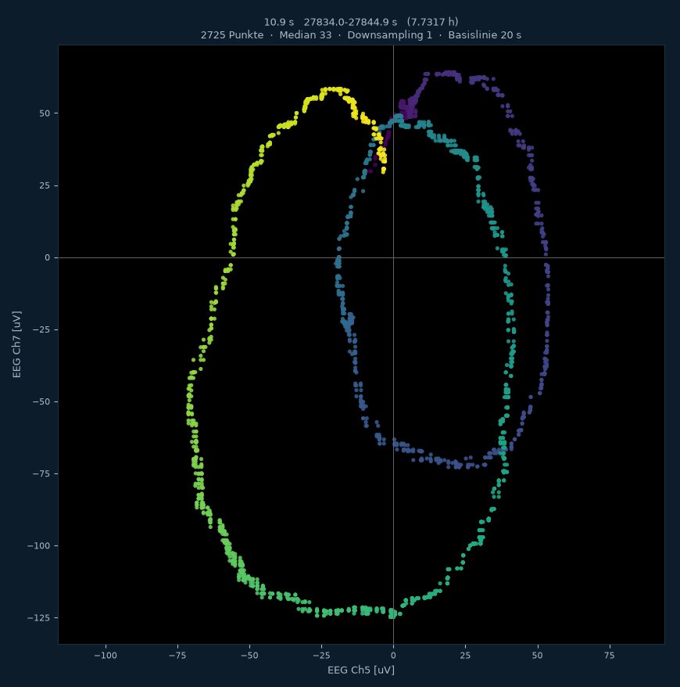Click the "10.9 s" duration text
Image resolution: width=680 pixels, height=687 pixels.
pos(279,22)
